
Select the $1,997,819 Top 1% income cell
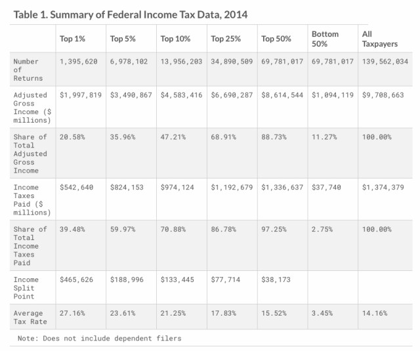pyautogui.click(x=81, y=95)
